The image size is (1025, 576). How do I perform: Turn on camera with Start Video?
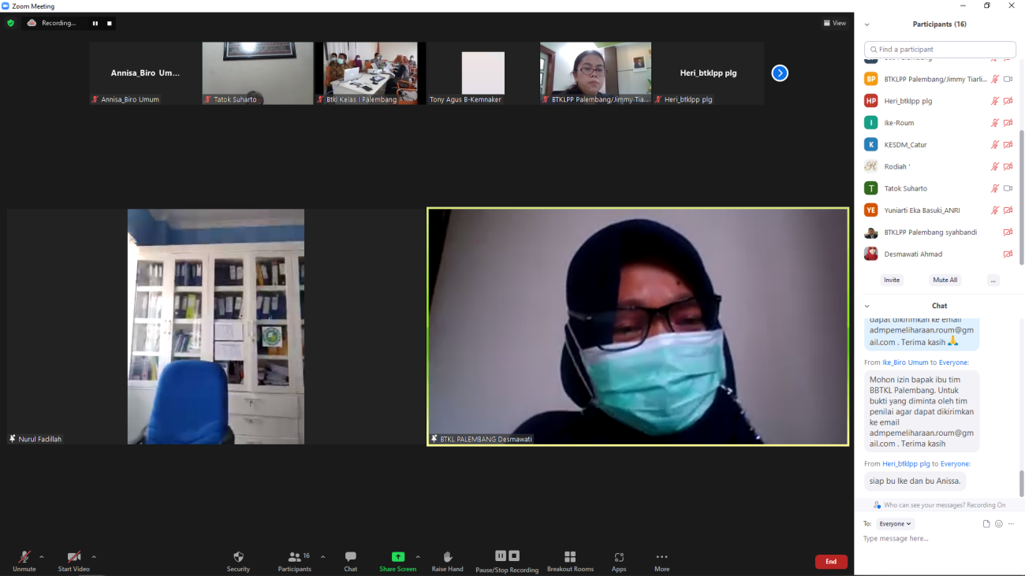73,557
